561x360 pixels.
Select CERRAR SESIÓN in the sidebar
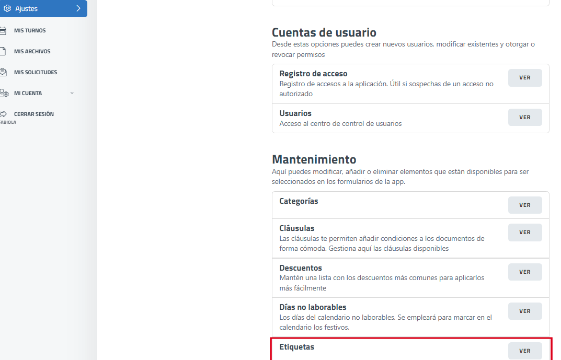(34, 114)
